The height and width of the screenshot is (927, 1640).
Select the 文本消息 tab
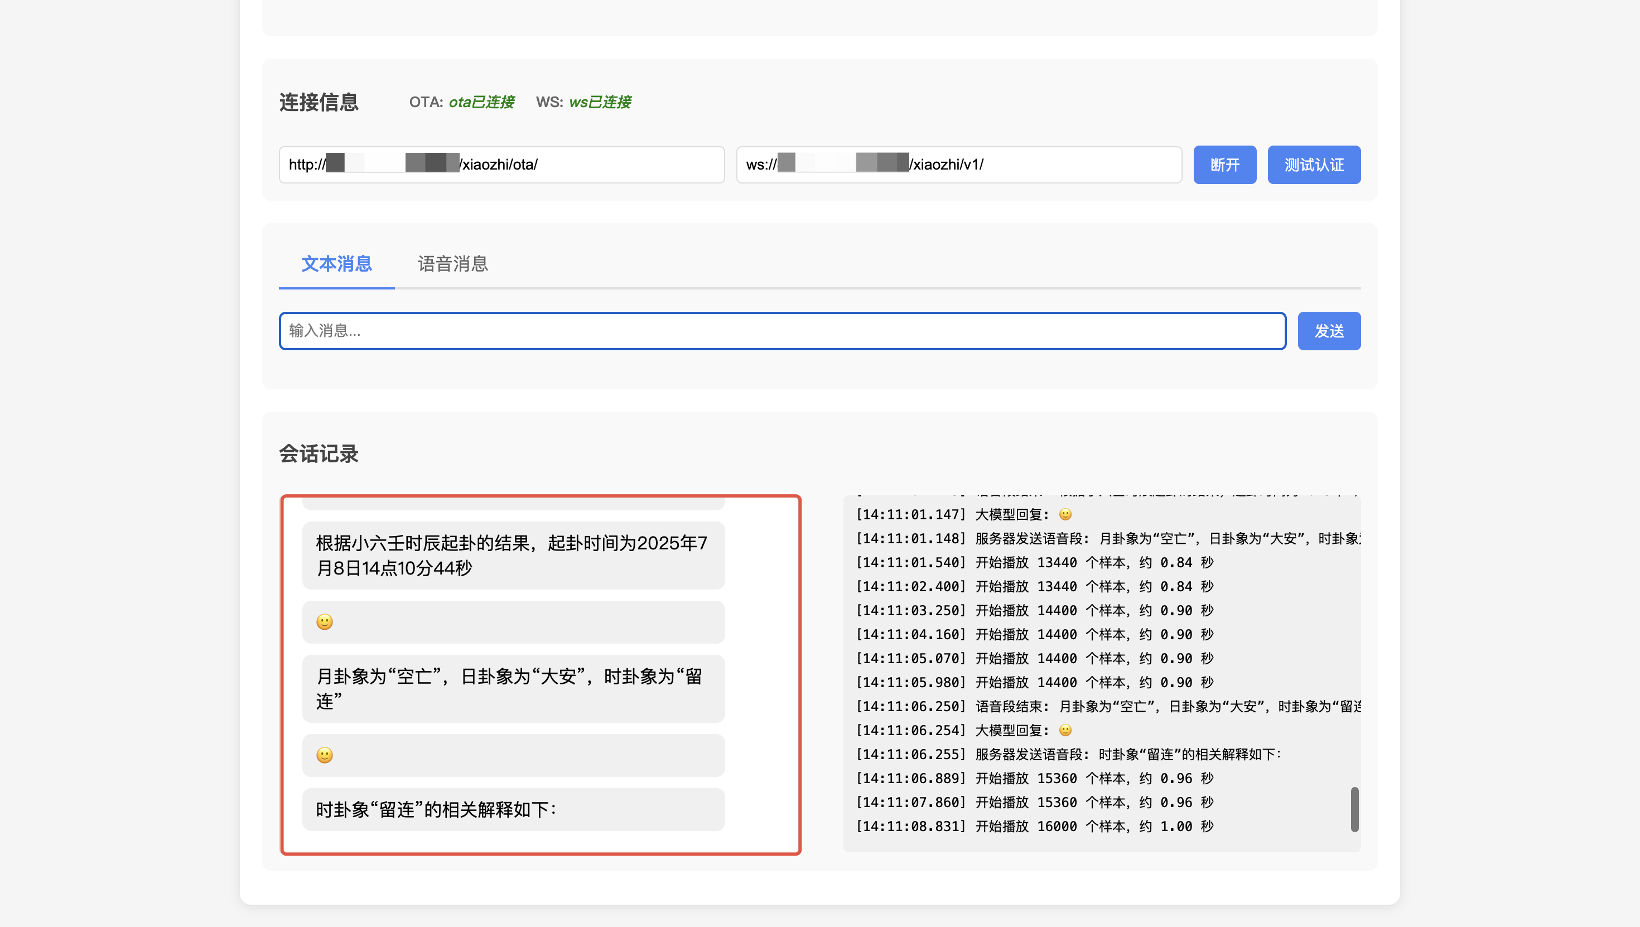pyautogui.click(x=336, y=264)
